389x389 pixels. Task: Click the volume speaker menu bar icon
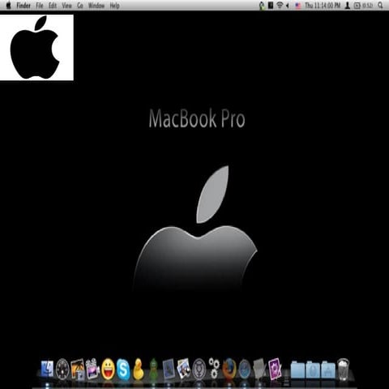(288, 6)
